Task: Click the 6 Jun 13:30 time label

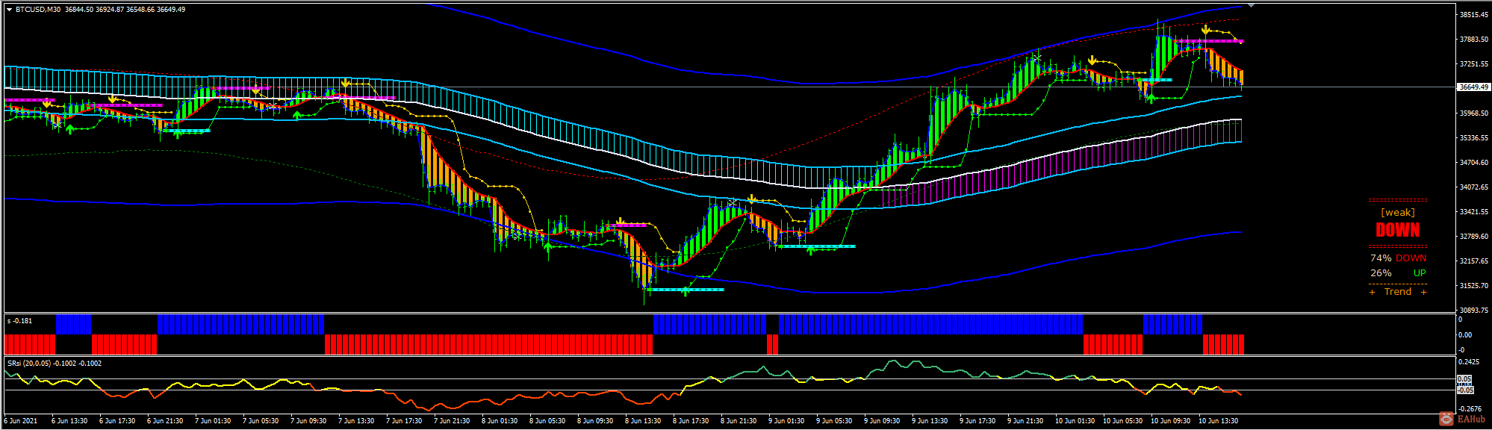Action: 69,421
